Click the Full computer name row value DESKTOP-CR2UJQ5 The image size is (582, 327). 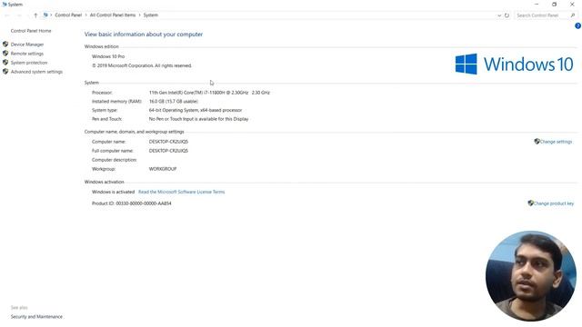pyautogui.click(x=168, y=151)
